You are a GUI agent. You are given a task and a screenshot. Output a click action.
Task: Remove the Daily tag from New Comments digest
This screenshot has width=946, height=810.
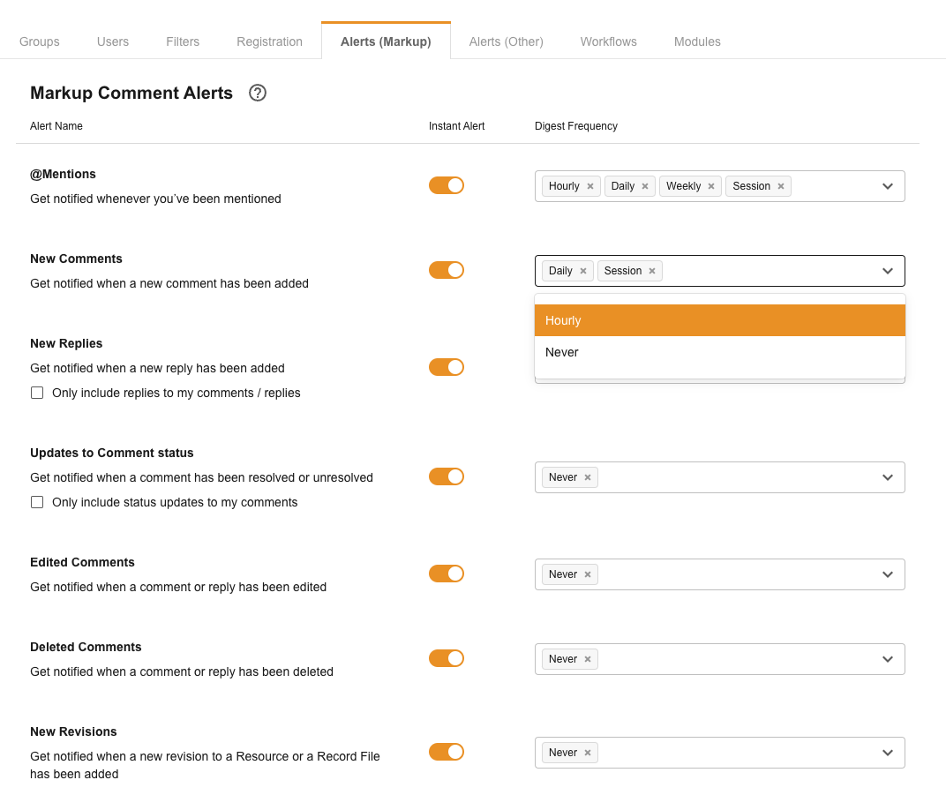click(x=583, y=271)
